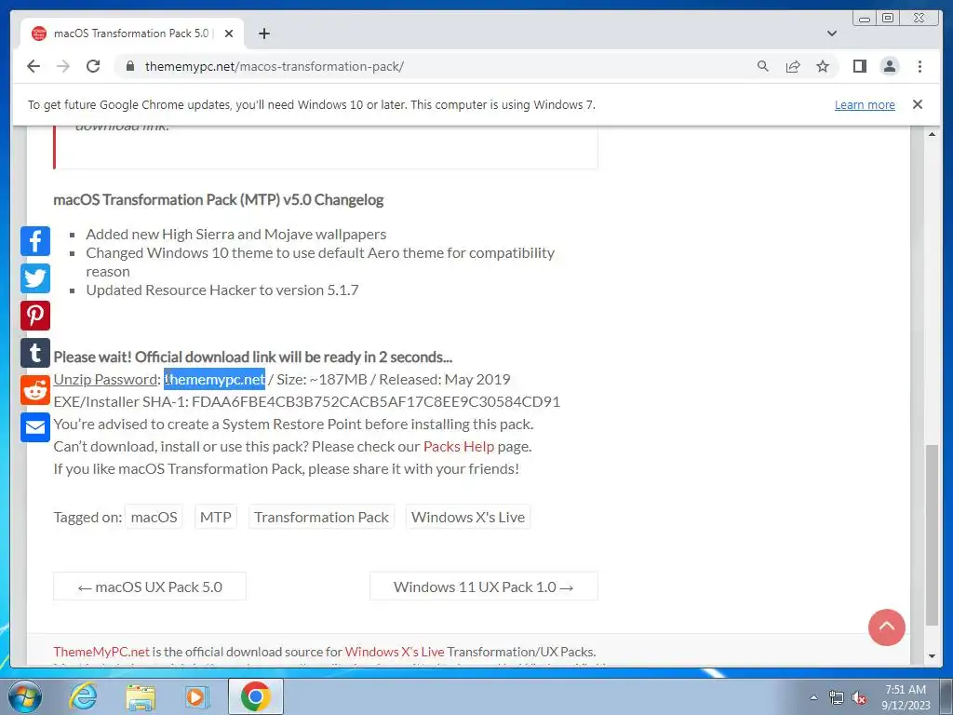Click the red back-to-top arrow button
953x715 pixels.
[x=887, y=627]
